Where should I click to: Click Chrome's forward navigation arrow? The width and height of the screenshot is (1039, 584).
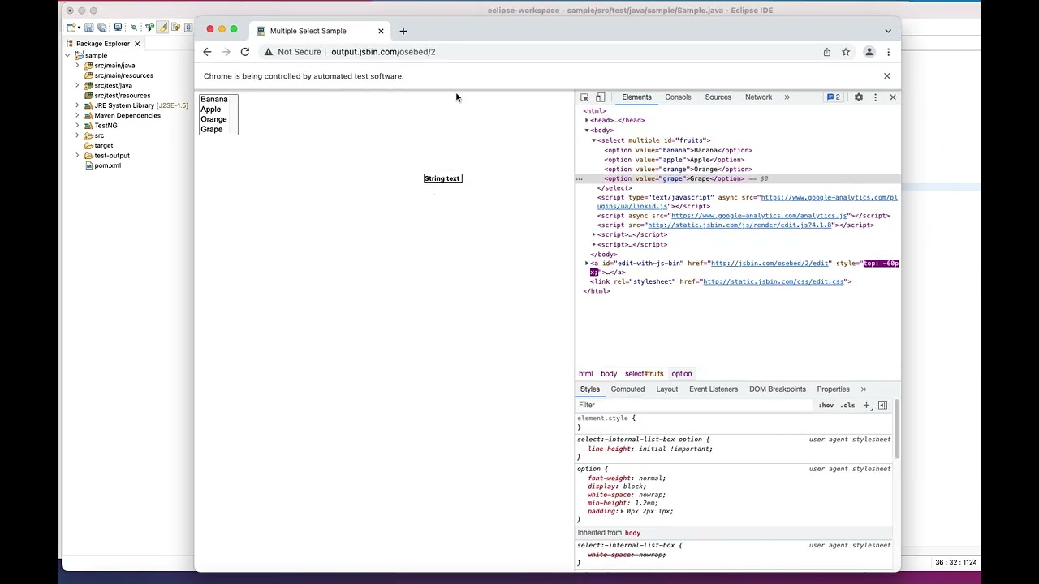click(x=226, y=52)
